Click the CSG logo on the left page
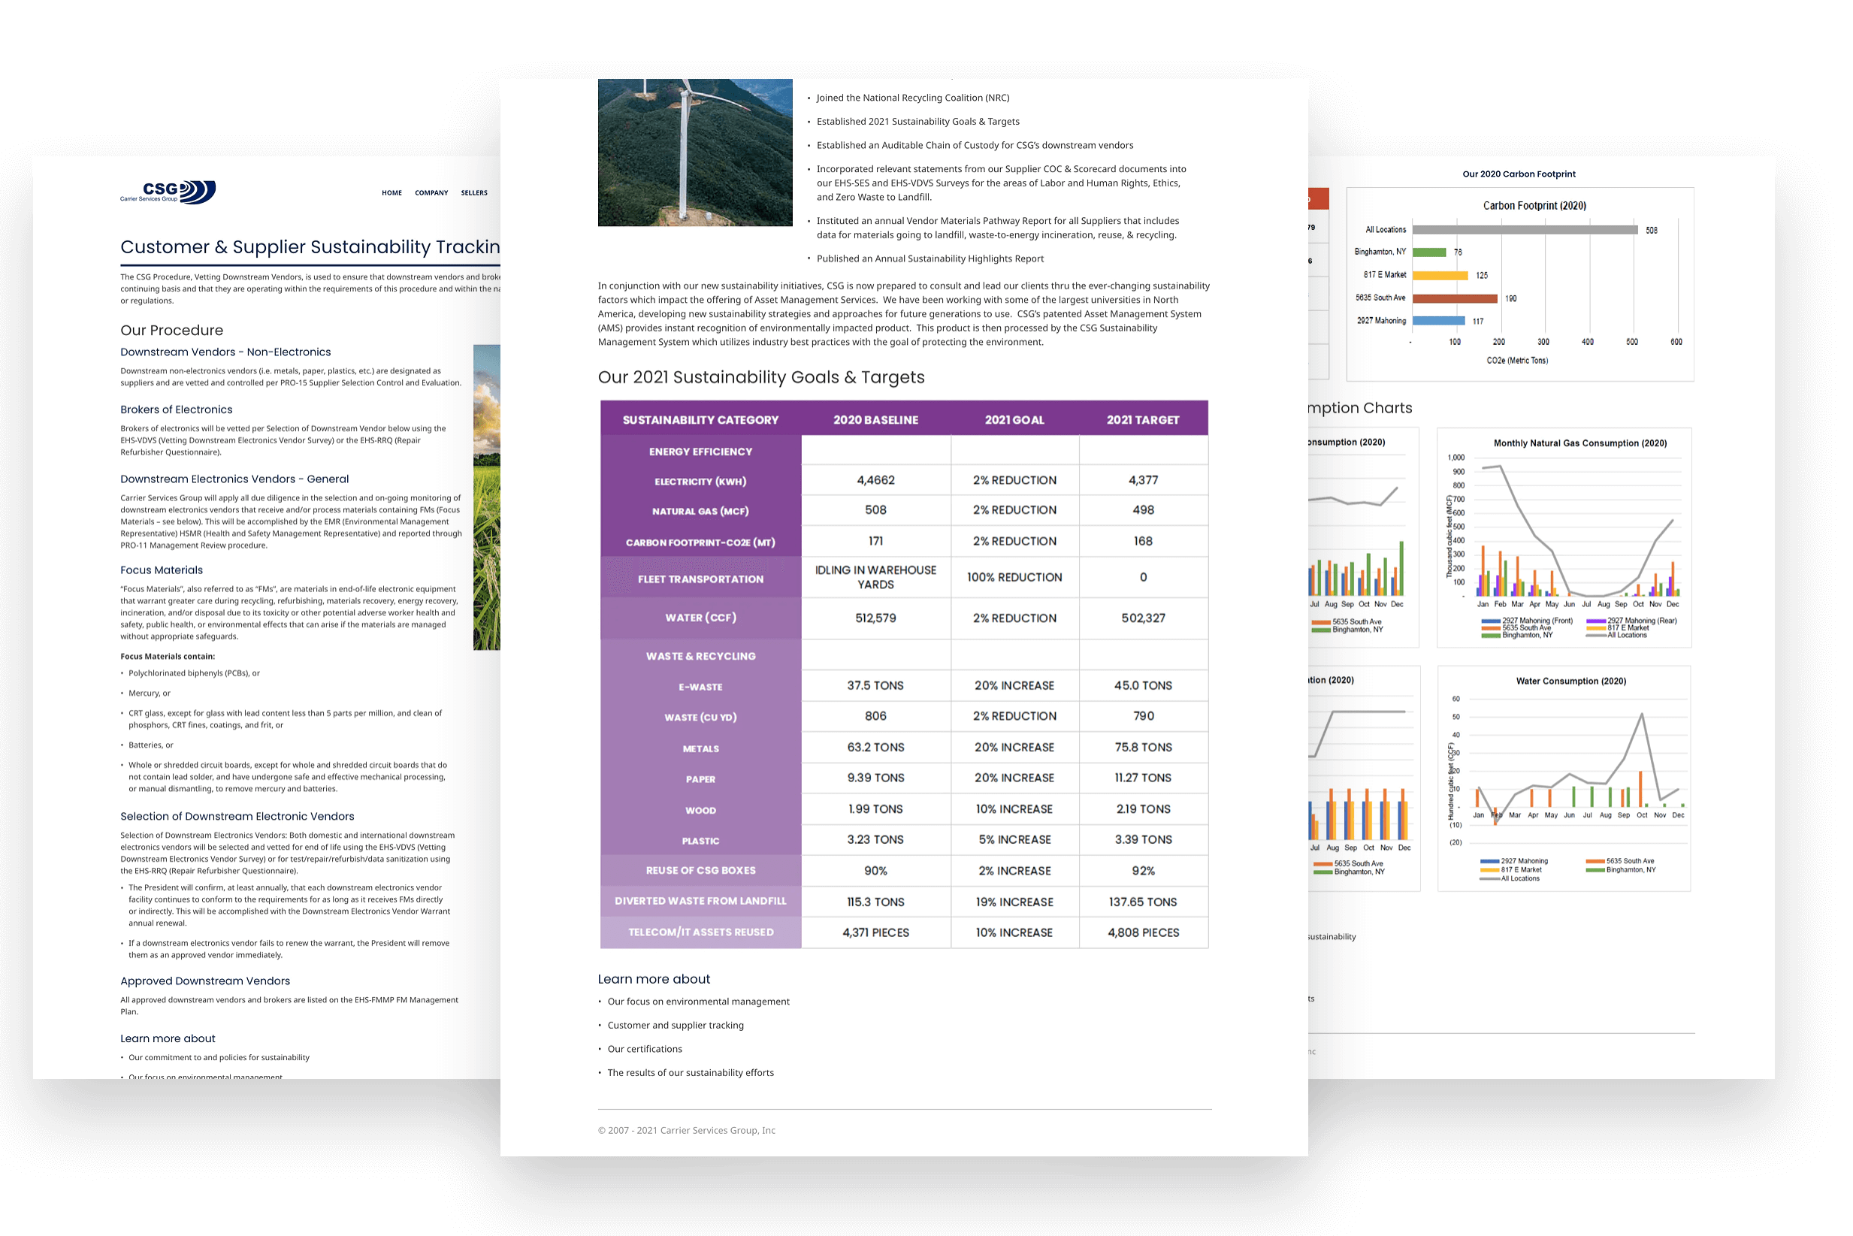Viewport: 1853px width, 1236px height. click(x=168, y=192)
